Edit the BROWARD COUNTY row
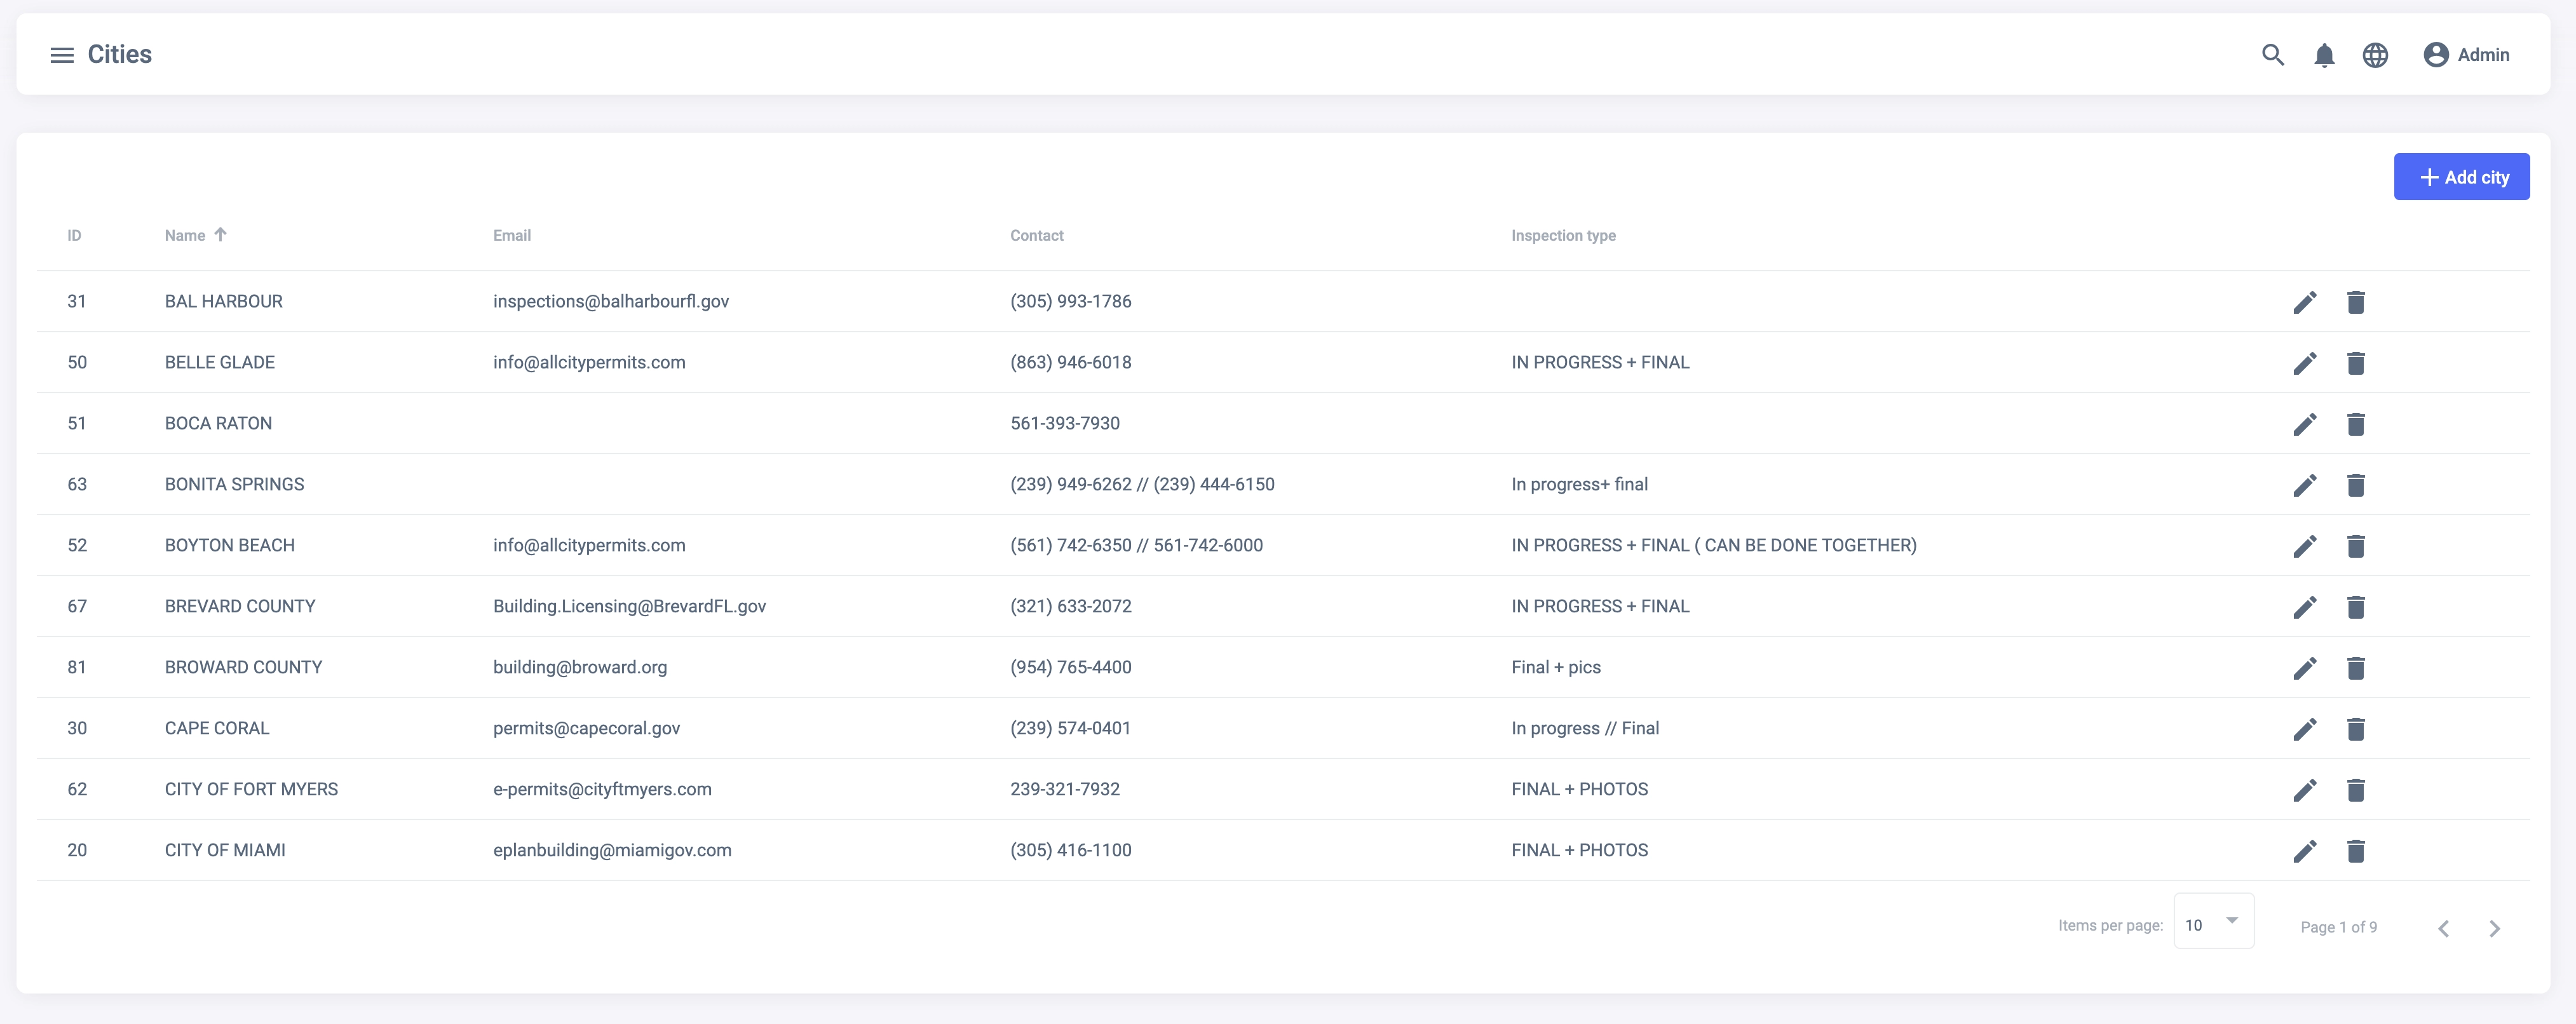This screenshot has width=2576, height=1024. click(2304, 668)
